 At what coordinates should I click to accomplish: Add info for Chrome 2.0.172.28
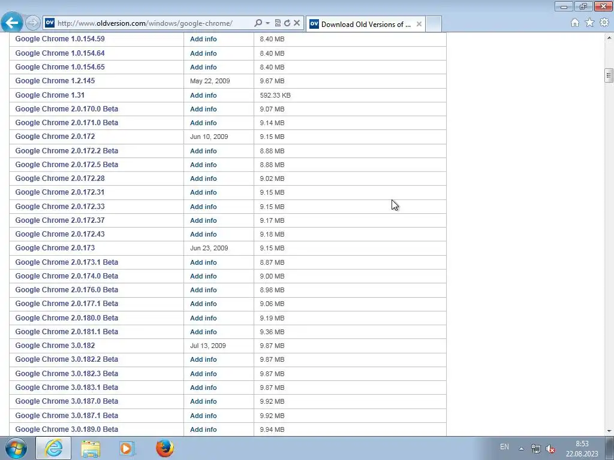[203, 178]
